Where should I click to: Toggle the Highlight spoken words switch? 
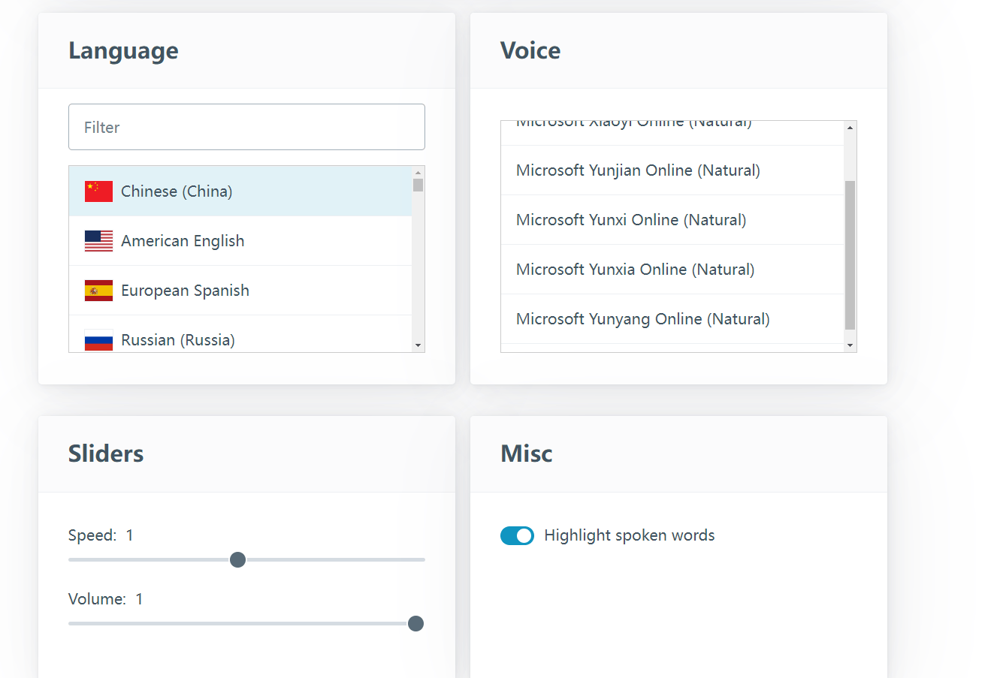pyautogui.click(x=517, y=535)
